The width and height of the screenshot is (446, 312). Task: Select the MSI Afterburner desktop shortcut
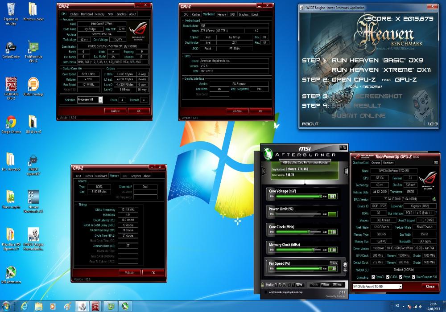(x=11, y=275)
